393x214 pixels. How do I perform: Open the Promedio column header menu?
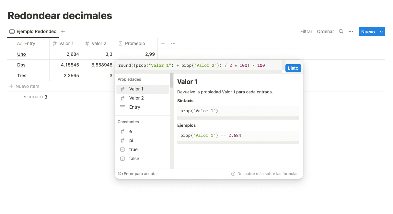pos(135,43)
